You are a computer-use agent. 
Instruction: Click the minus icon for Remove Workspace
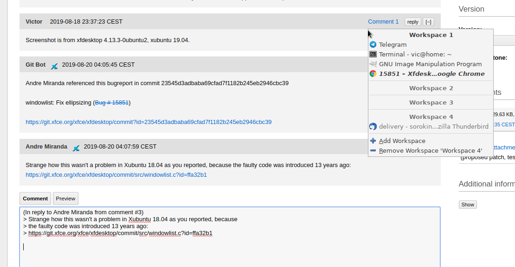[x=373, y=150]
